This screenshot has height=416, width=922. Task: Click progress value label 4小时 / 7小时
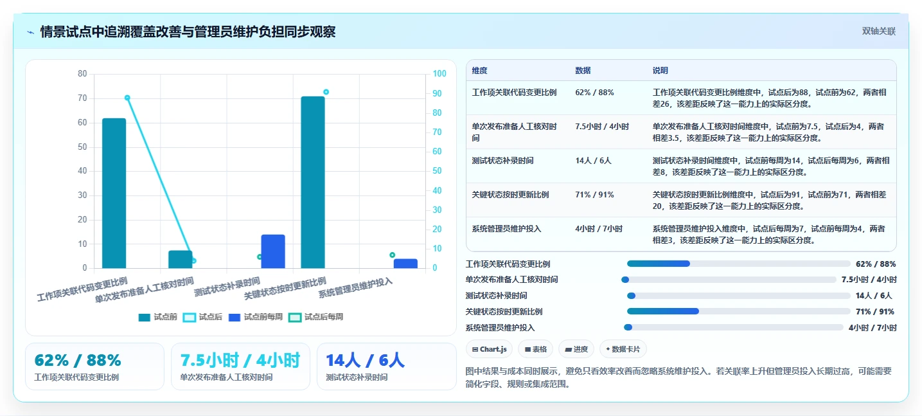click(x=873, y=328)
